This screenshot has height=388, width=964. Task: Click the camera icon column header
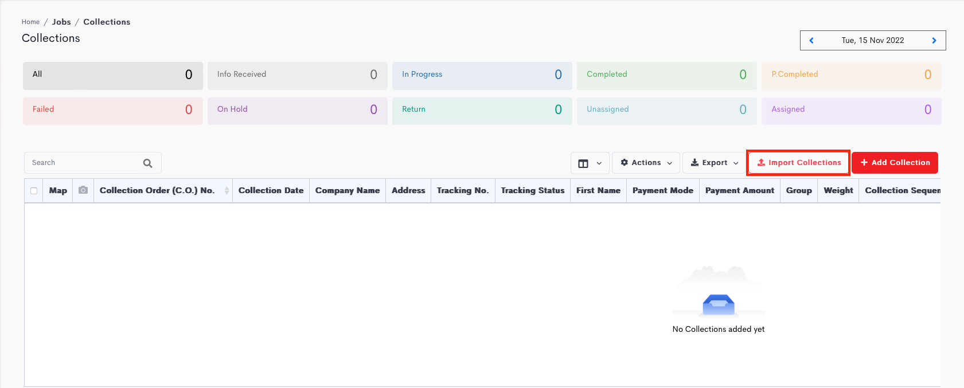[x=83, y=190]
